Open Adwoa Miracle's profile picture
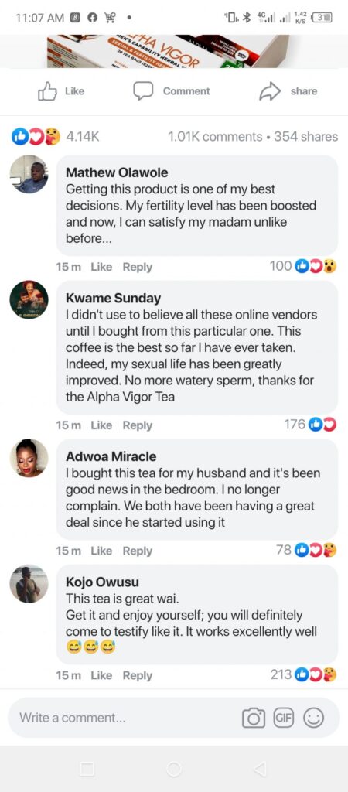 pyautogui.click(x=29, y=458)
